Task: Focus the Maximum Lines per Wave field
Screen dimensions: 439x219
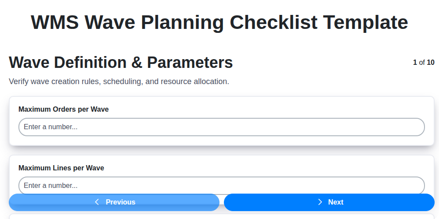Action: coord(221,185)
